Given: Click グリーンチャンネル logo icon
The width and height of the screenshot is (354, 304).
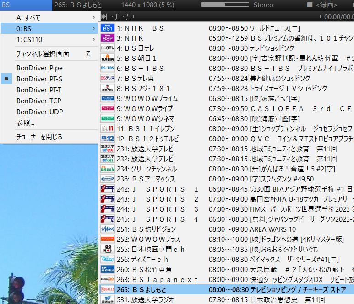Looking at the screenshot, I should click(108, 169).
